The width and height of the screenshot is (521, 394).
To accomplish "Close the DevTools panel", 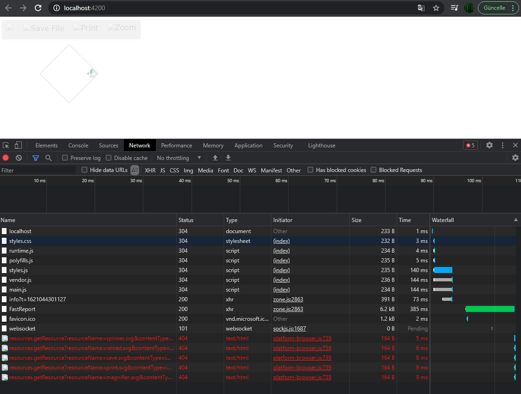I will click(515, 146).
